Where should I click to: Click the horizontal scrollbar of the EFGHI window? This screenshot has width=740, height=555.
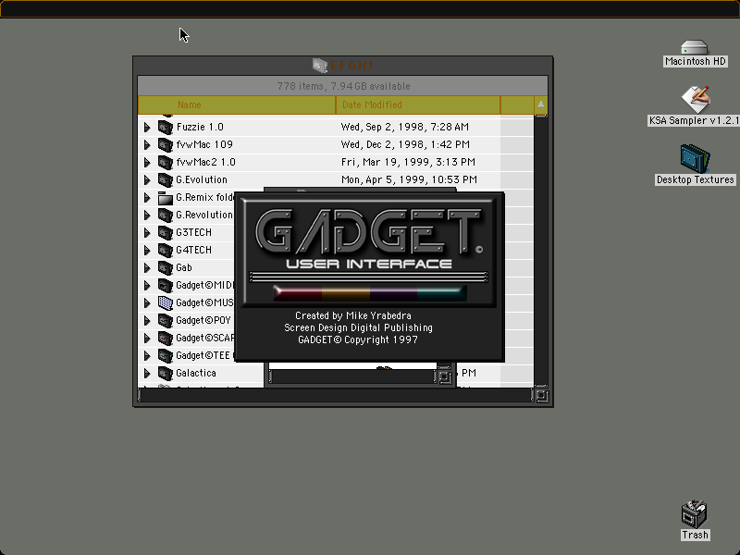coord(336,396)
